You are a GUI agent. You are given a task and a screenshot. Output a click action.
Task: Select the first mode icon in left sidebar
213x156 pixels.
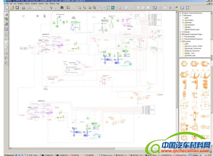coord(6,14)
